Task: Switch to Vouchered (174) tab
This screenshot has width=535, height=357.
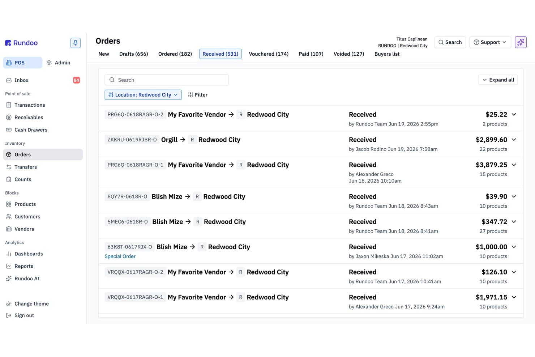Action: click(269, 54)
